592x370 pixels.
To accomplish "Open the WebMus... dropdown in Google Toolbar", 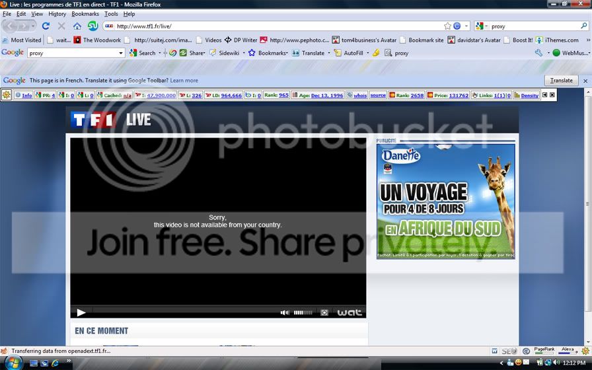I will [571, 54].
